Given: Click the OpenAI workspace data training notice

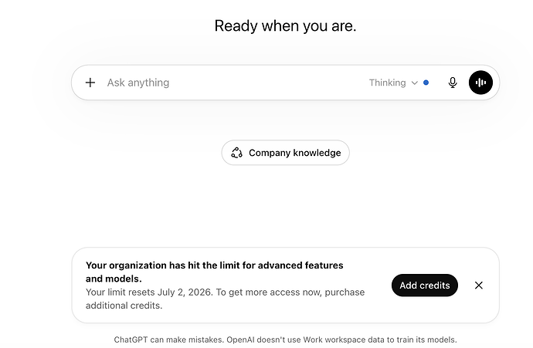Looking at the screenshot, I should [341, 340].
